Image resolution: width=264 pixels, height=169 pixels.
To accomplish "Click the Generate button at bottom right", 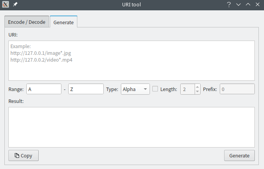I will pyautogui.click(x=239, y=155).
